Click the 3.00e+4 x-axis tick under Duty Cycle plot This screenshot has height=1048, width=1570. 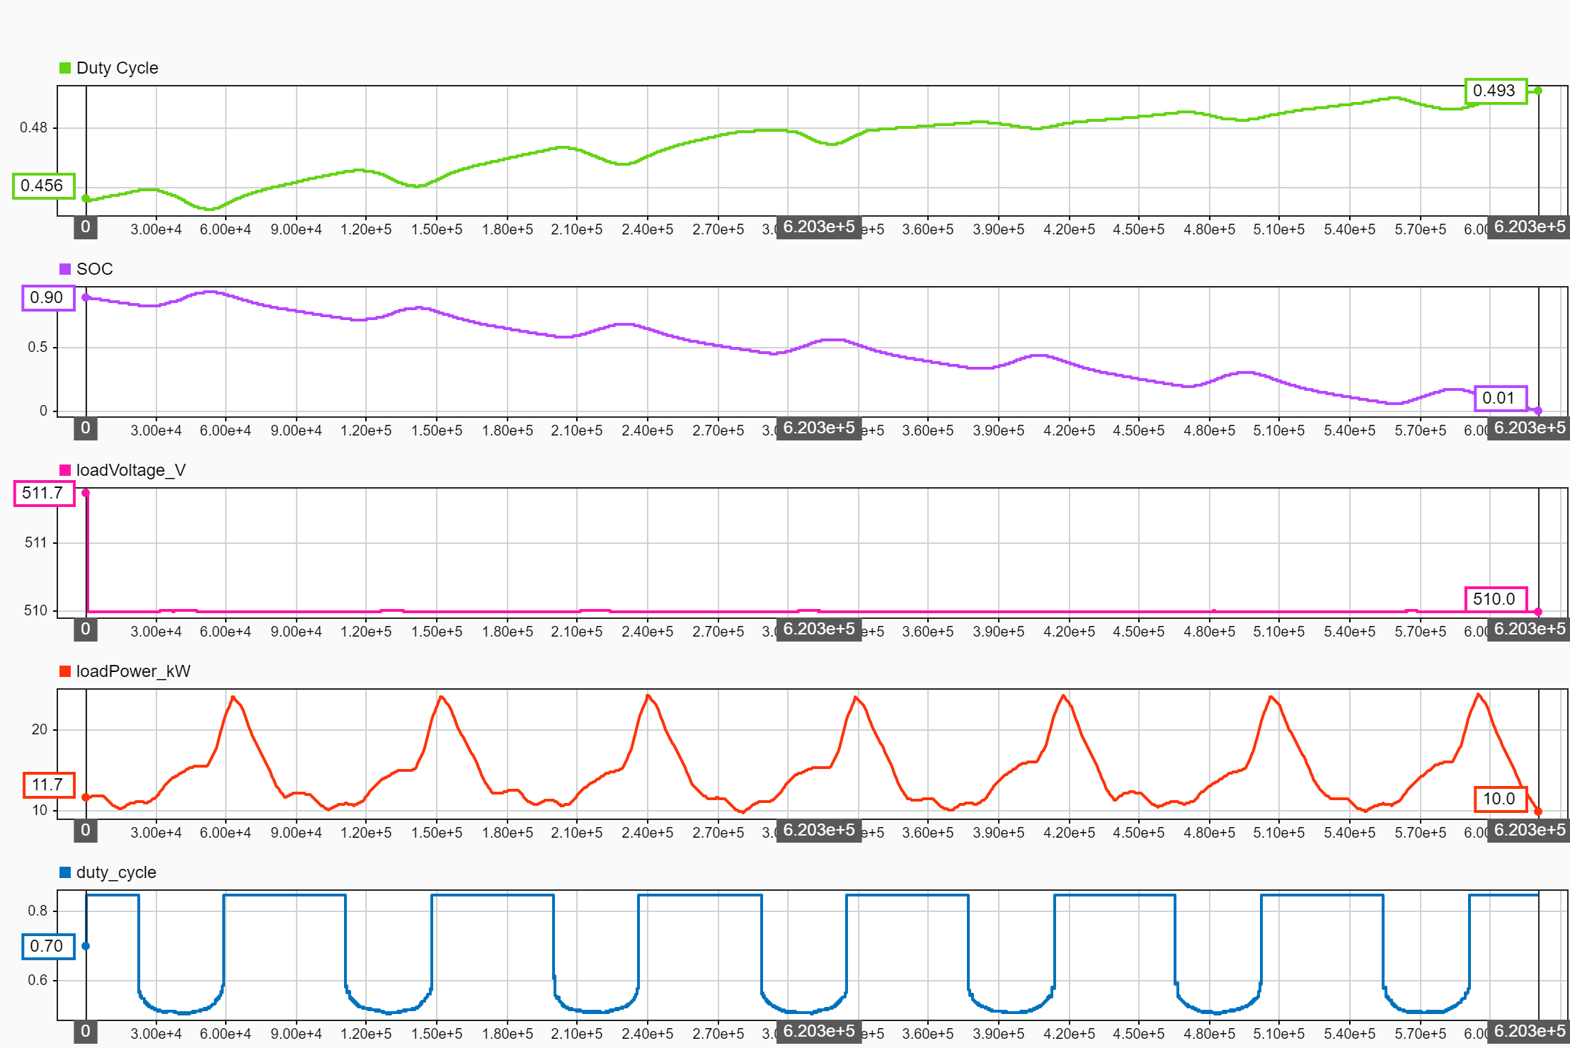pyautogui.click(x=156, y=229)
